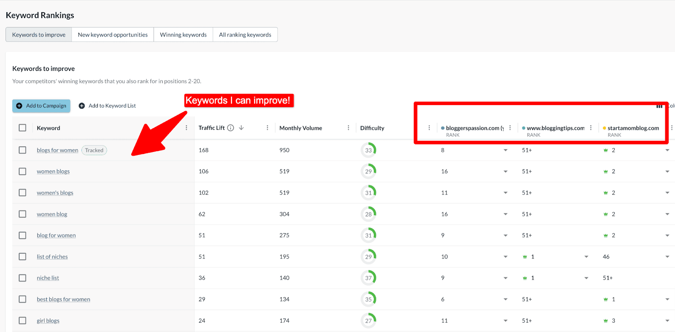
Task: Select the 'blogs for women' checkbox
Action: pos(23,150)
